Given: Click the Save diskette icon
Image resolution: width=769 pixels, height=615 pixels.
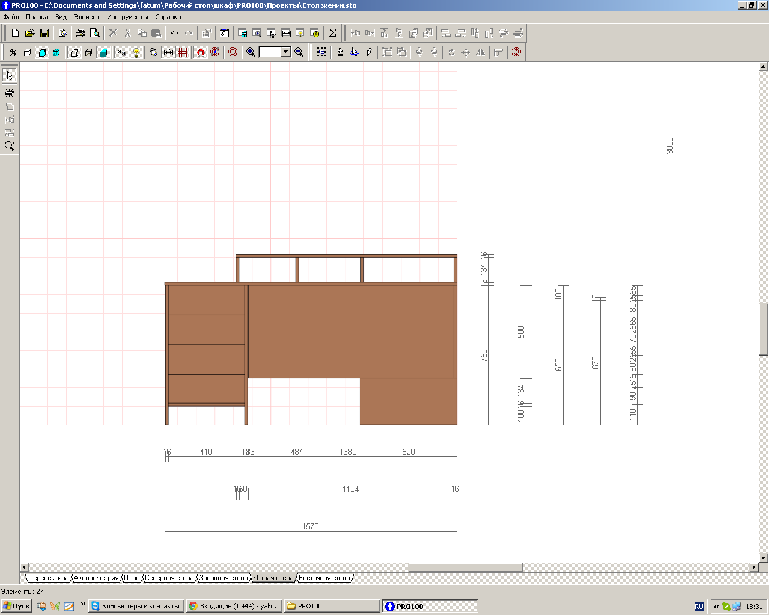Looking at the screenshot, I should coord(44,33).
